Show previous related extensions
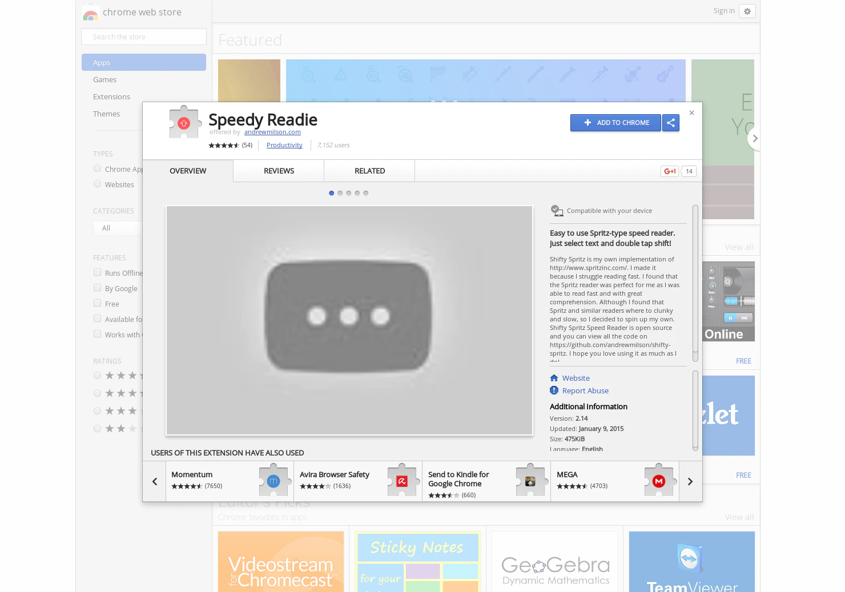Screen dimensions: 845x592 [154, 481]
